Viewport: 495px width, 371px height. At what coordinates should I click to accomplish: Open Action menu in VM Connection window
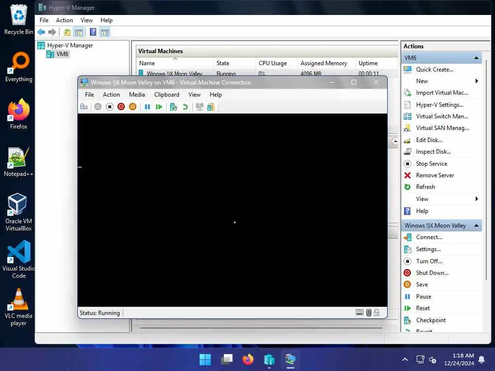(x=111, y=95)
